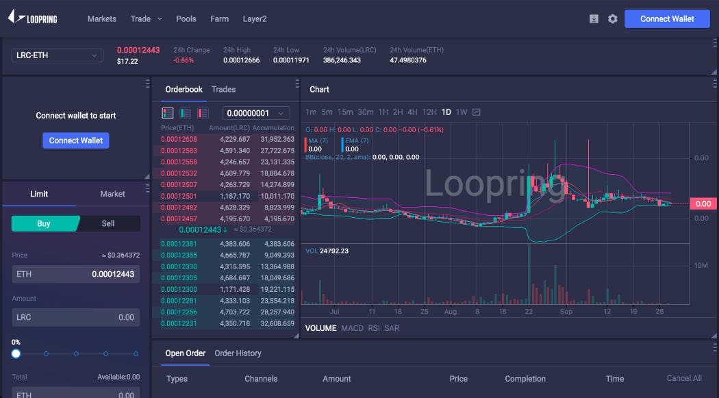
Task: Toggle the VOLUME indicator
Action: pos(321,328)
